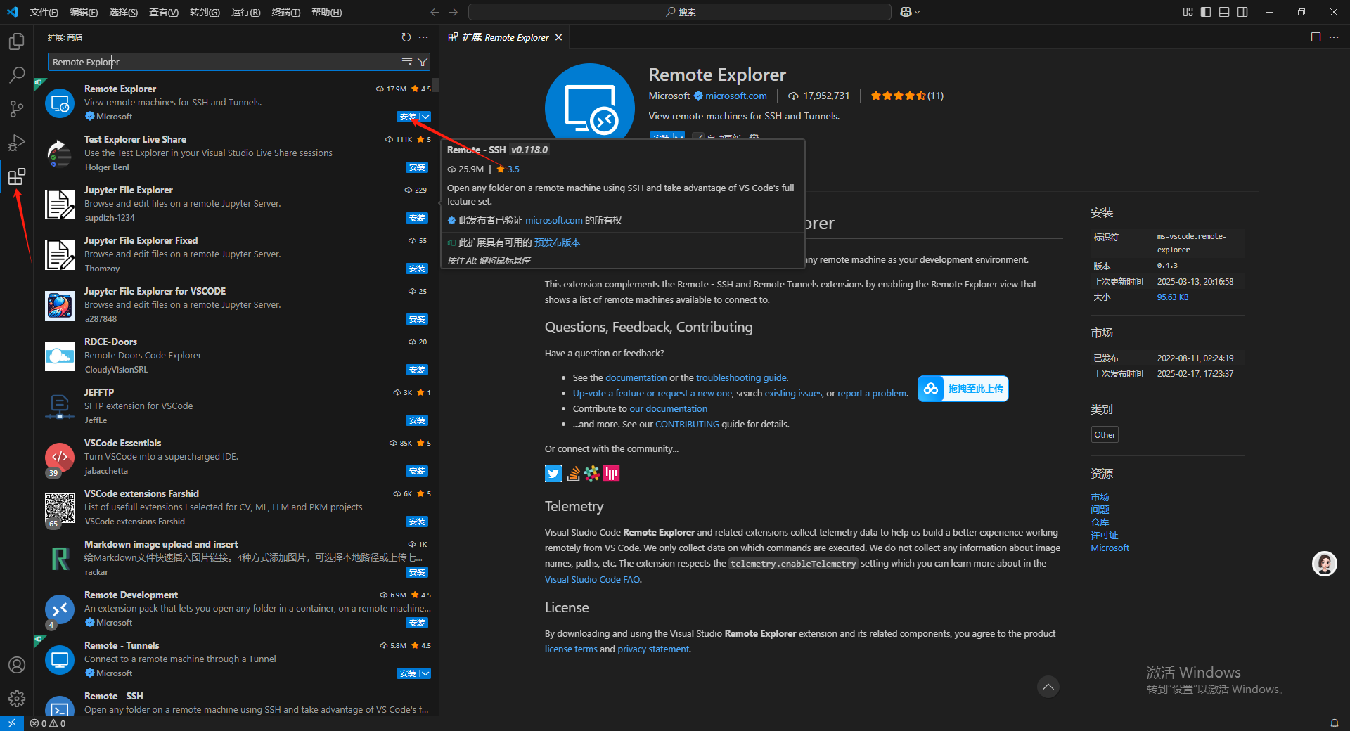Viewport: 1350px width, 731px height.
Task: Install Remote Development extension pack
Action: tap(417, 623)
